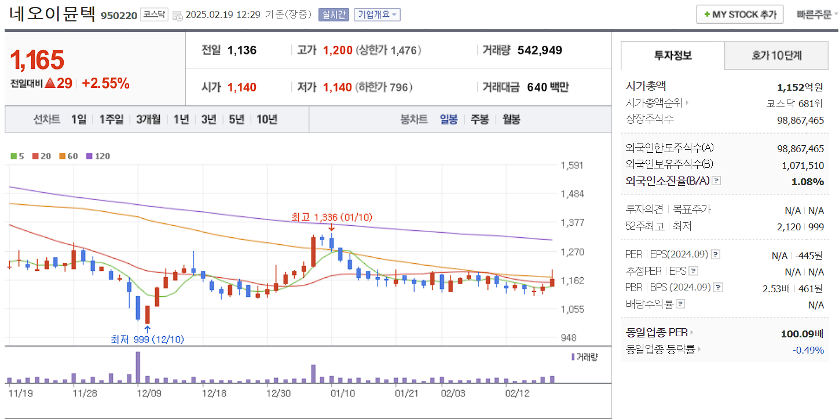Image resolution: width=839 pixels, height=419 pixels.
Task: Select the 투자정보 tab
Action: pyautogui.click(x=672, y=56)
